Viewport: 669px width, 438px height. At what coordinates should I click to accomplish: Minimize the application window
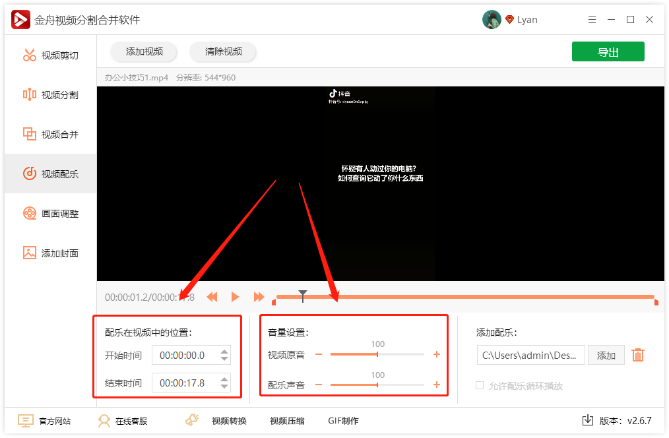611,20
